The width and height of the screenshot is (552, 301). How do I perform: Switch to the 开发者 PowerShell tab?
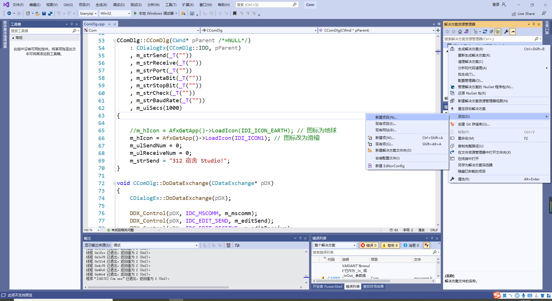327,286
